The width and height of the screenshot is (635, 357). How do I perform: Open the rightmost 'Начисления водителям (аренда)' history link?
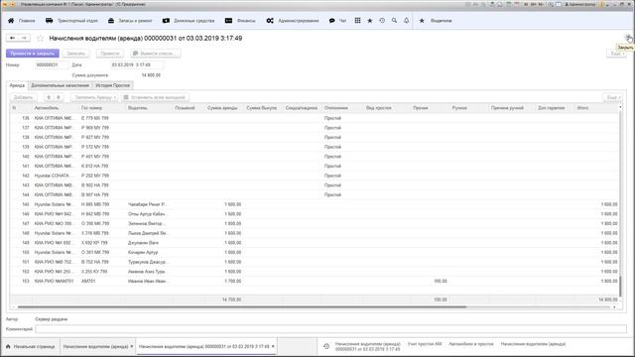(x=533, y=344)
